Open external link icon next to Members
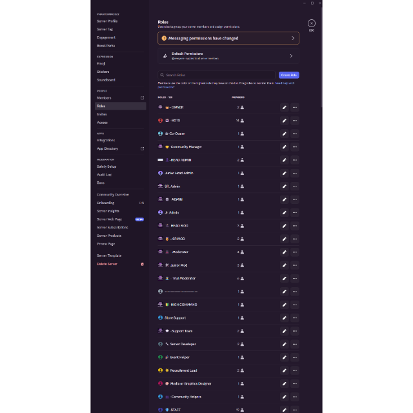413x413 pixels. pyautogui.click(x=143, y=98)
